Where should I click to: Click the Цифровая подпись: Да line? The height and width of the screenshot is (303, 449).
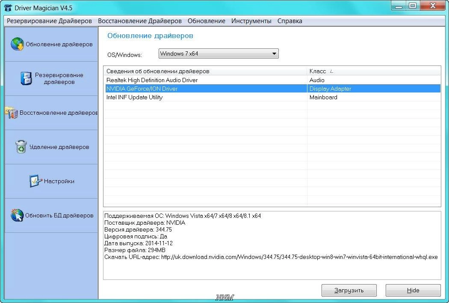136,237
